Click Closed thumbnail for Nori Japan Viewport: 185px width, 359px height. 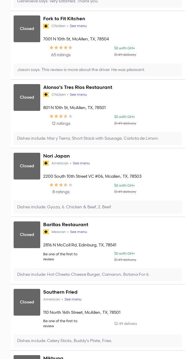click(x=27, y=166)
